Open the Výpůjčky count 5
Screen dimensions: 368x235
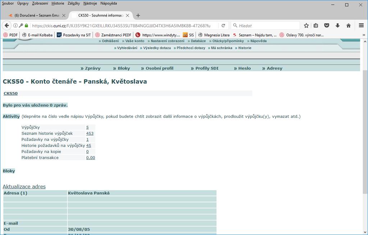[x=87, y=127]
